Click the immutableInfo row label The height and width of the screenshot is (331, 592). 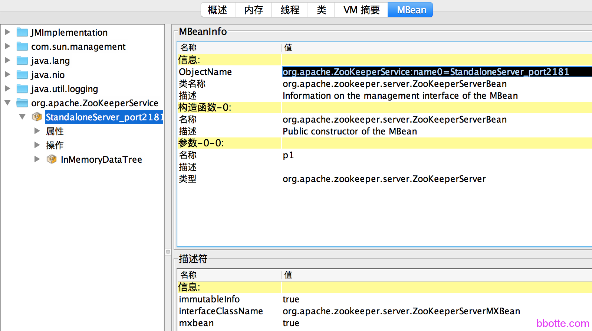(x=209, y=299)
